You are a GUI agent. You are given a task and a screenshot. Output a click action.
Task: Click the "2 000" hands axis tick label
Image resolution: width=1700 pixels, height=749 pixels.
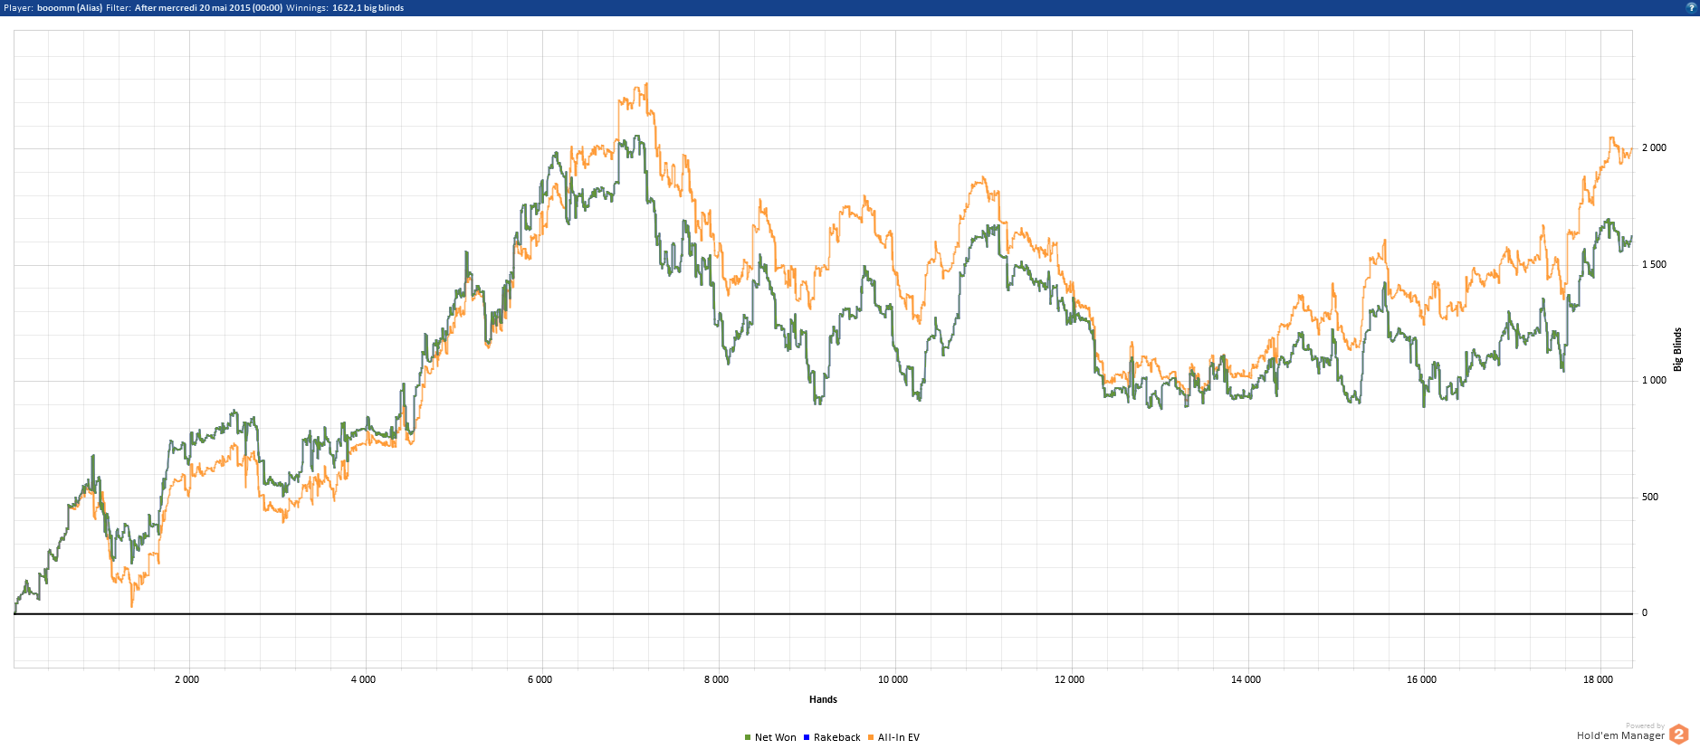(186, 679)
